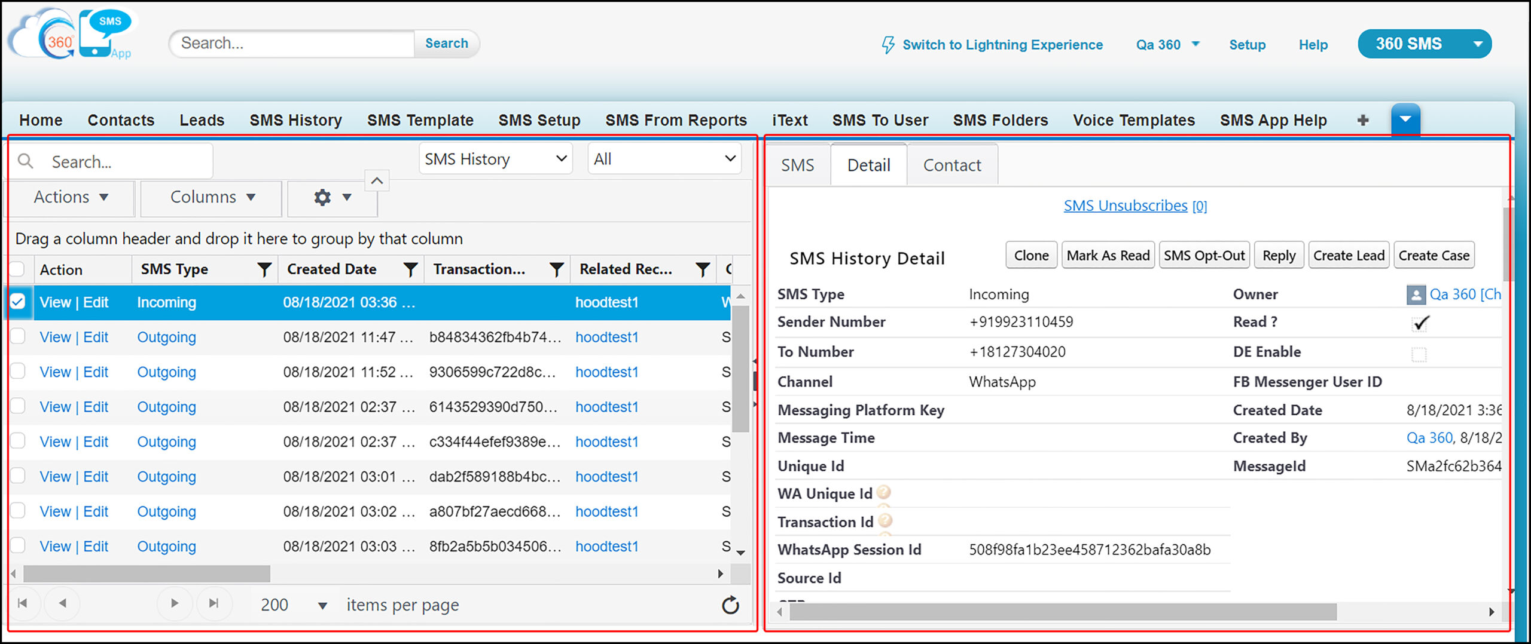
Task: Check the row with transaction 6143529390d750
Action: pyautogui.click(x=17, y=406)
